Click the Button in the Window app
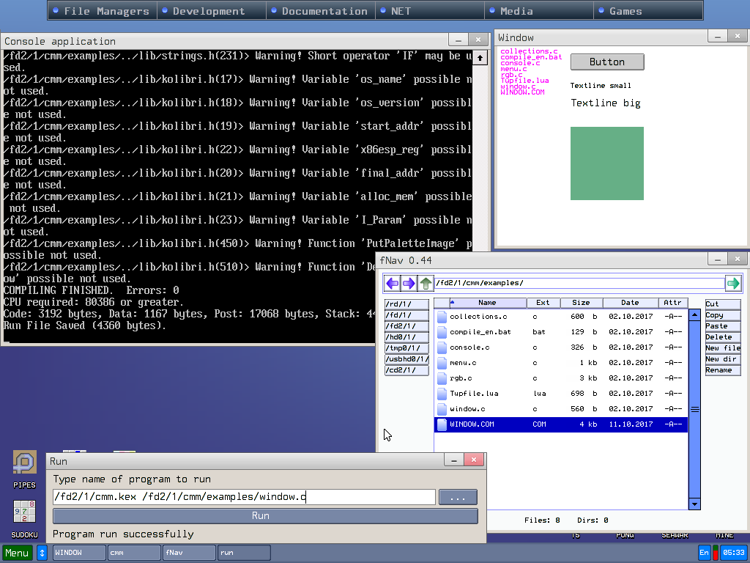750x563 pixels. 607,62
